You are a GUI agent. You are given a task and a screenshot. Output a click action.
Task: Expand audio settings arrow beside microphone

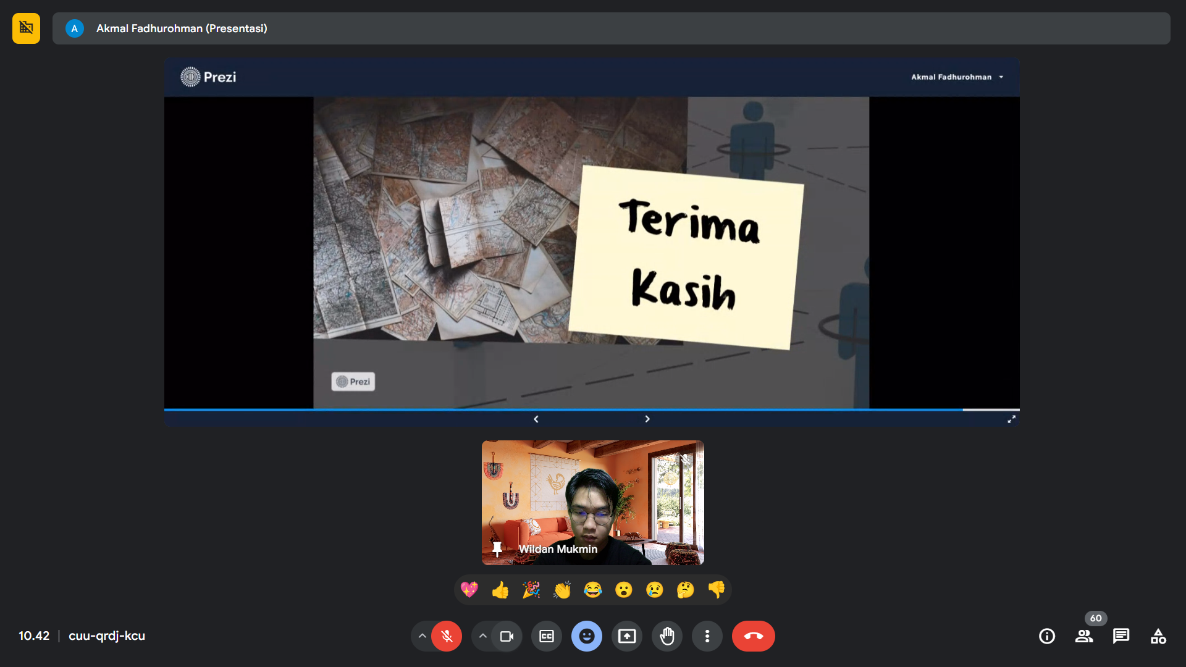coord(422,636)
